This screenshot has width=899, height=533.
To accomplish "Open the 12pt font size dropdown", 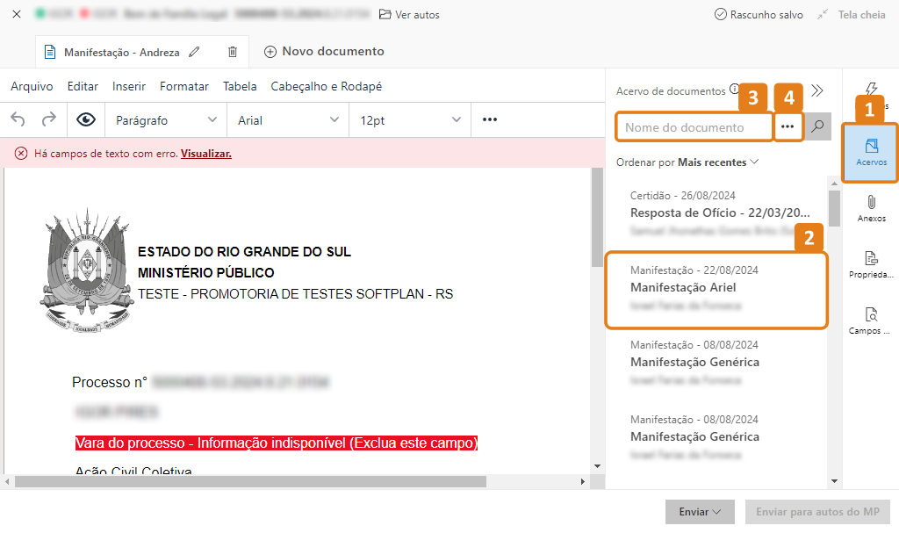I will coord(409,120).
